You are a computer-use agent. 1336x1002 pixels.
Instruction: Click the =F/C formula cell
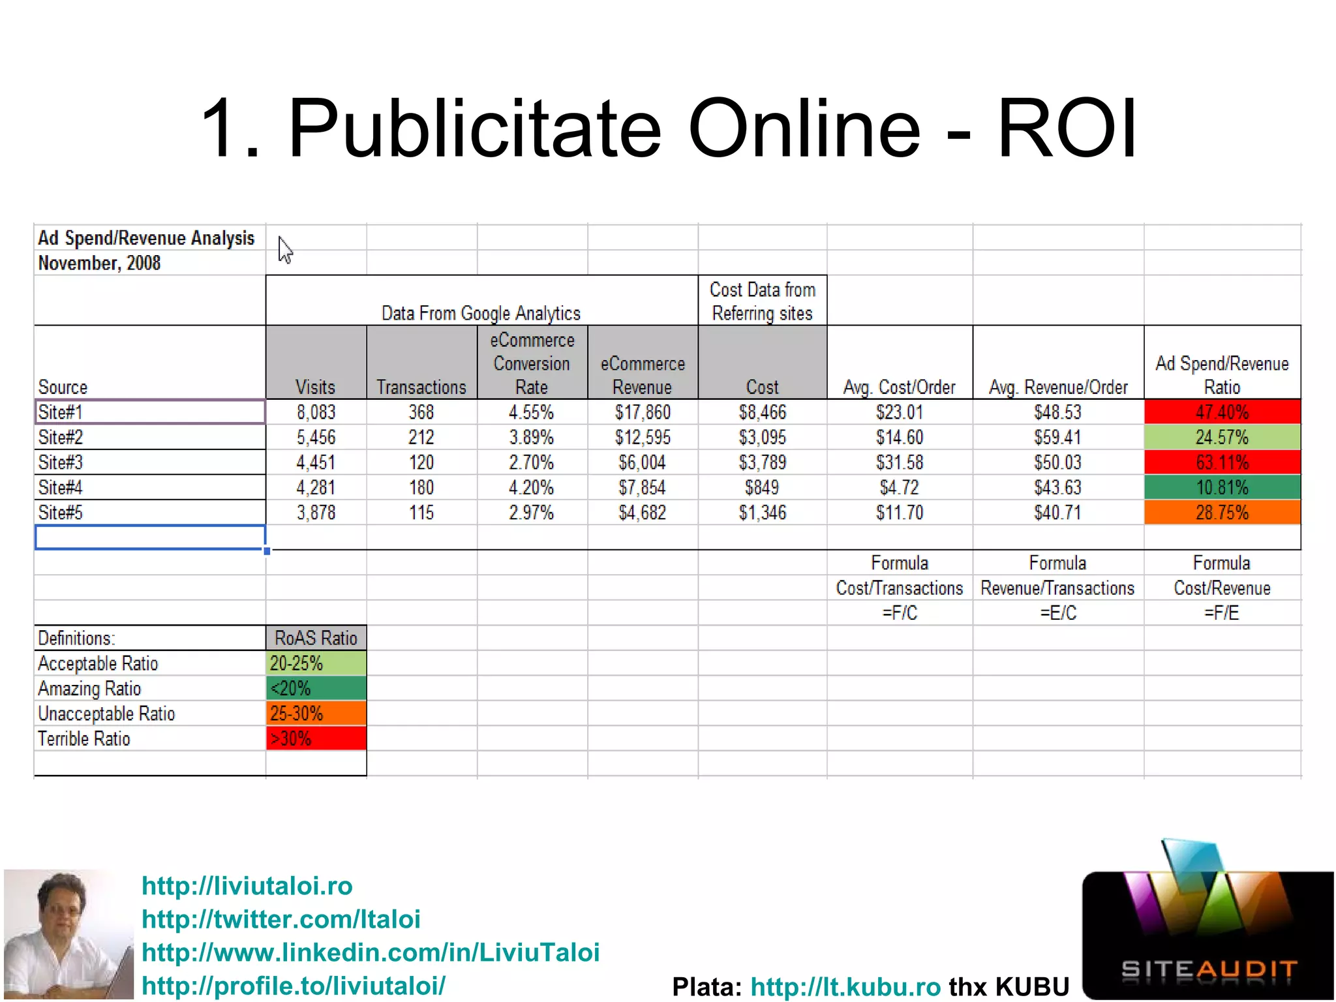[900, 613]
